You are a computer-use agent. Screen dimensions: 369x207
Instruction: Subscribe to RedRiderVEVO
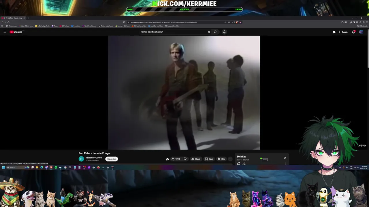112,159
